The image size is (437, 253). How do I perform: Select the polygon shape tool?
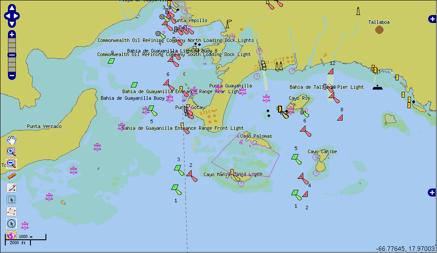coord(11,211)
